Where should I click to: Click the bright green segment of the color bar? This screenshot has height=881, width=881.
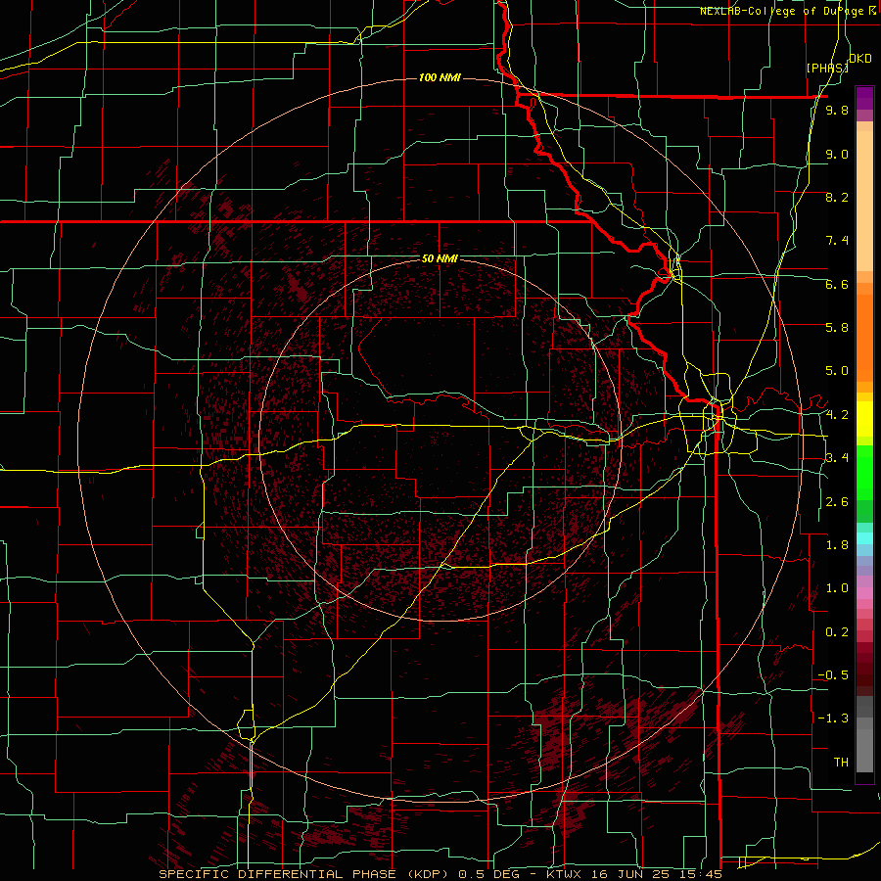click(864, 472)
